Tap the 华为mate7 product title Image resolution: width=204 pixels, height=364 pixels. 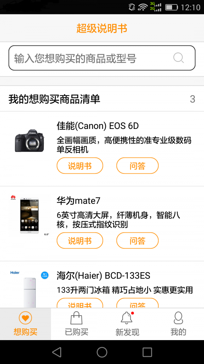point(79,201)
